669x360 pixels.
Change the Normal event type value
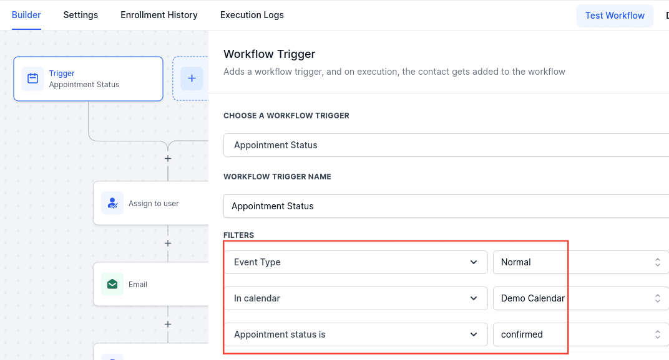pos(581,262)
